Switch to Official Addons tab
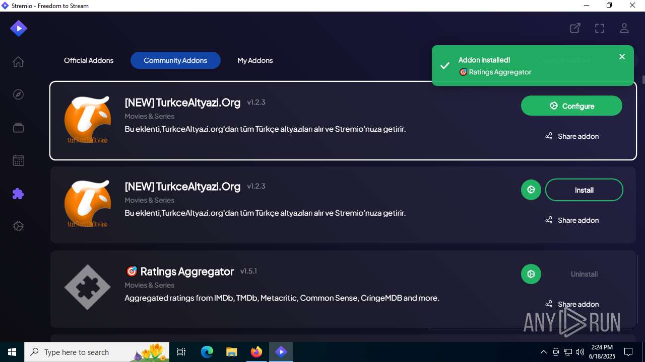 (89, 60)
